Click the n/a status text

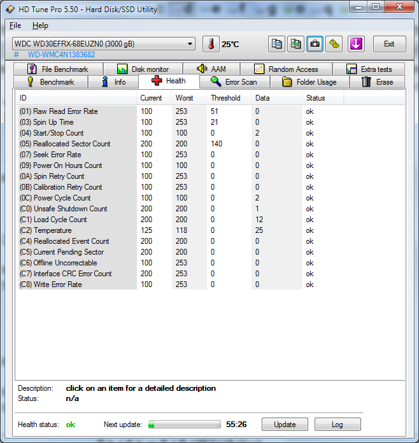coord(73,398)
